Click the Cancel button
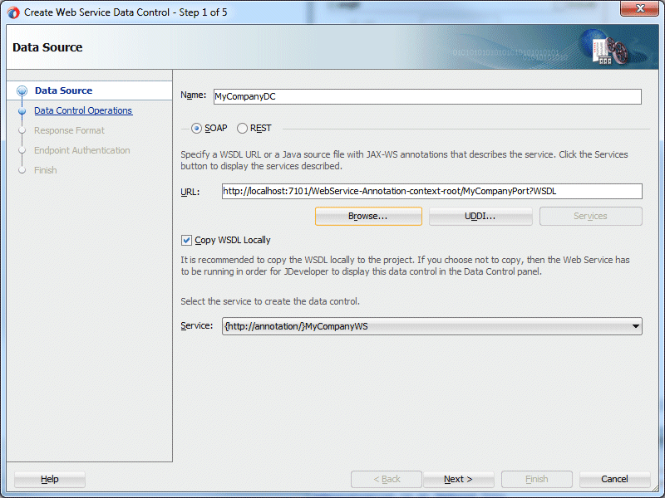The width and height of the screenshot is (665, 498). [614, 480]
